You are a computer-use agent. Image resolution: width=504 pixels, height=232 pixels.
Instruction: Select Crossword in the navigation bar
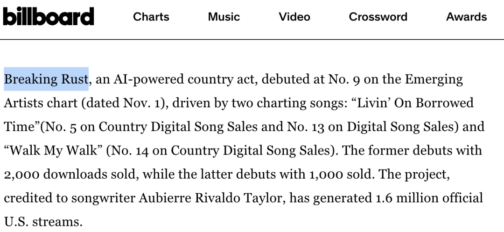378,17
